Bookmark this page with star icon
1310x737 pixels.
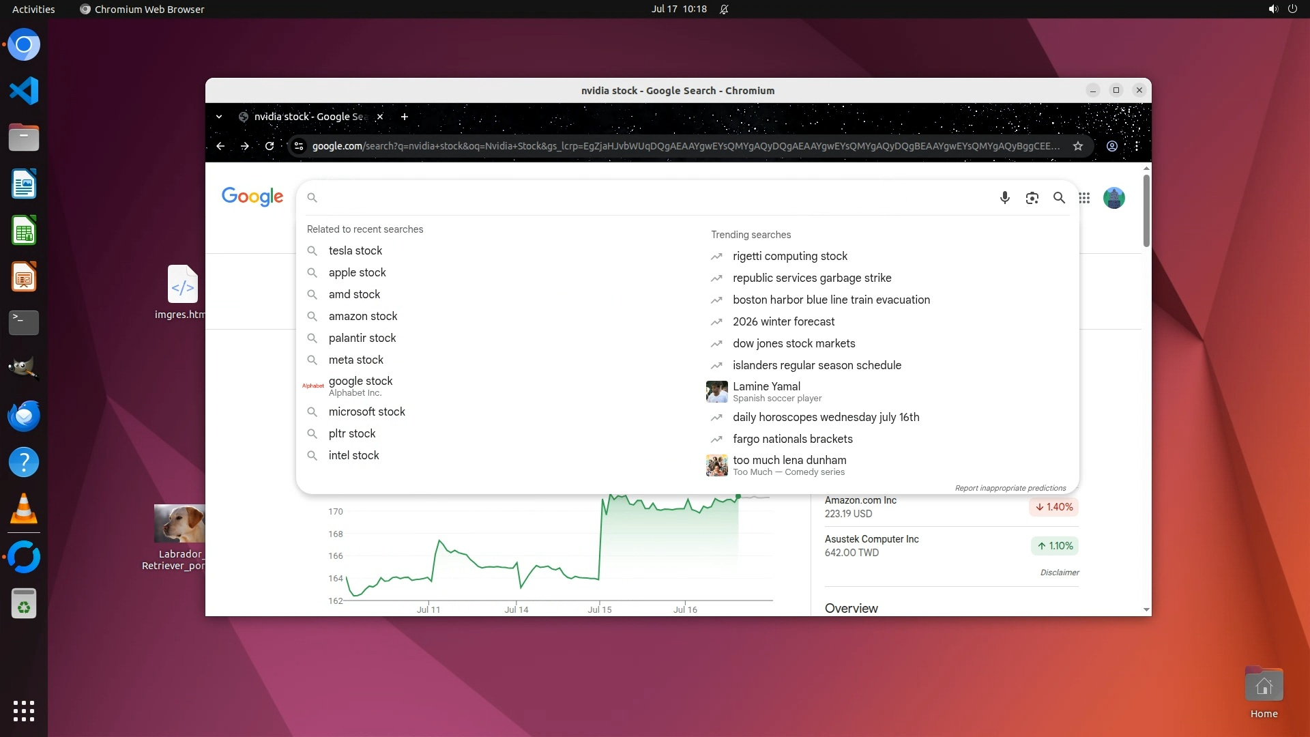click(x=1078, y=146)
